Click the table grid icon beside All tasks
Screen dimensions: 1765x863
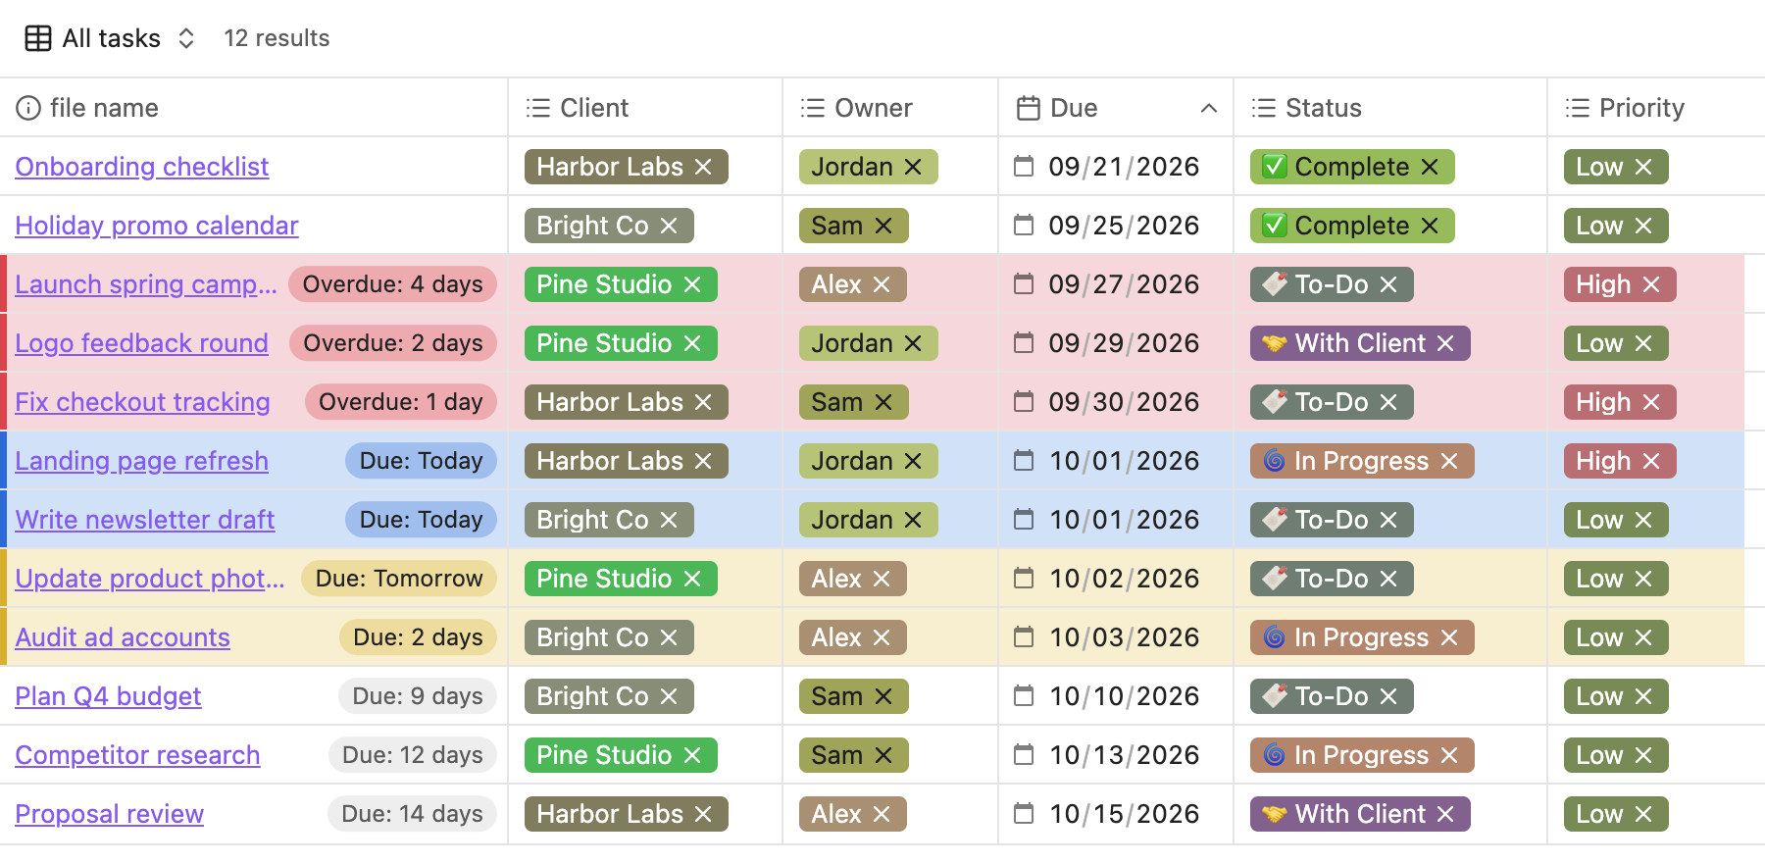[x=38, y=38]
